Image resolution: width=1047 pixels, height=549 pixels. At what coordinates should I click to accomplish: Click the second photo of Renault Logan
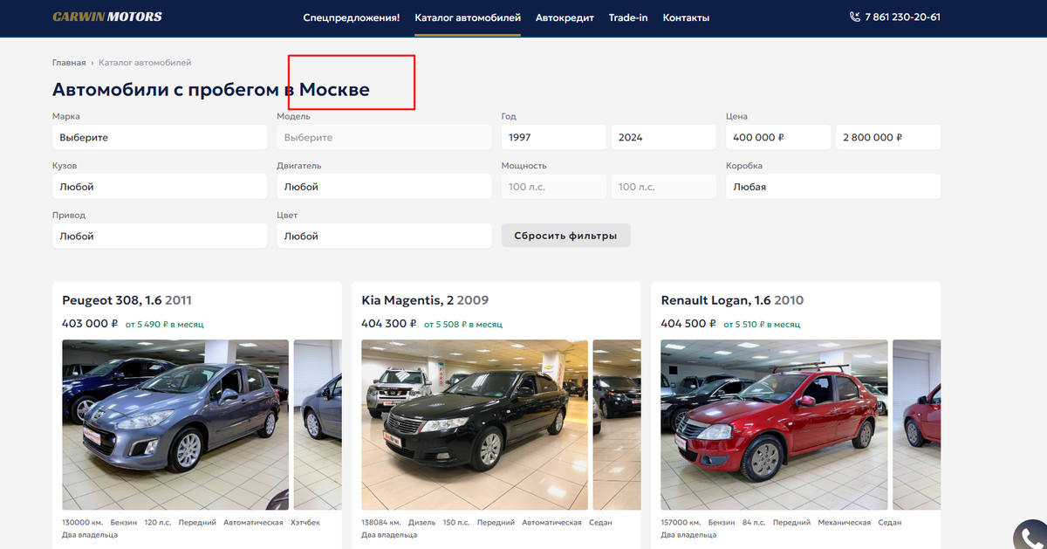point(916,425)
